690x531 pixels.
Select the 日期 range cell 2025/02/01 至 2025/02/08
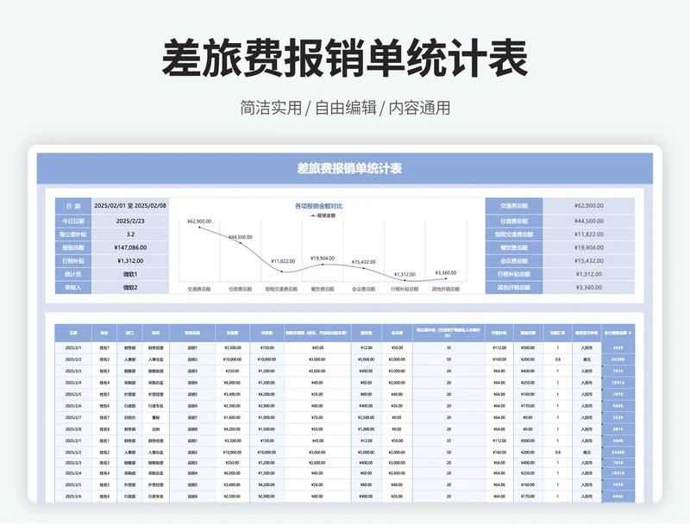[x=130, y=206]
